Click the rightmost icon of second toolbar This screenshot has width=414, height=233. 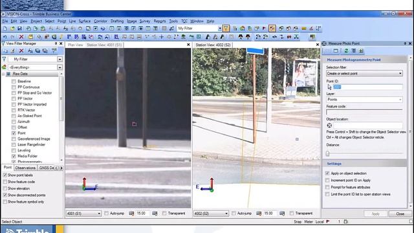click(x=312, y=37)
